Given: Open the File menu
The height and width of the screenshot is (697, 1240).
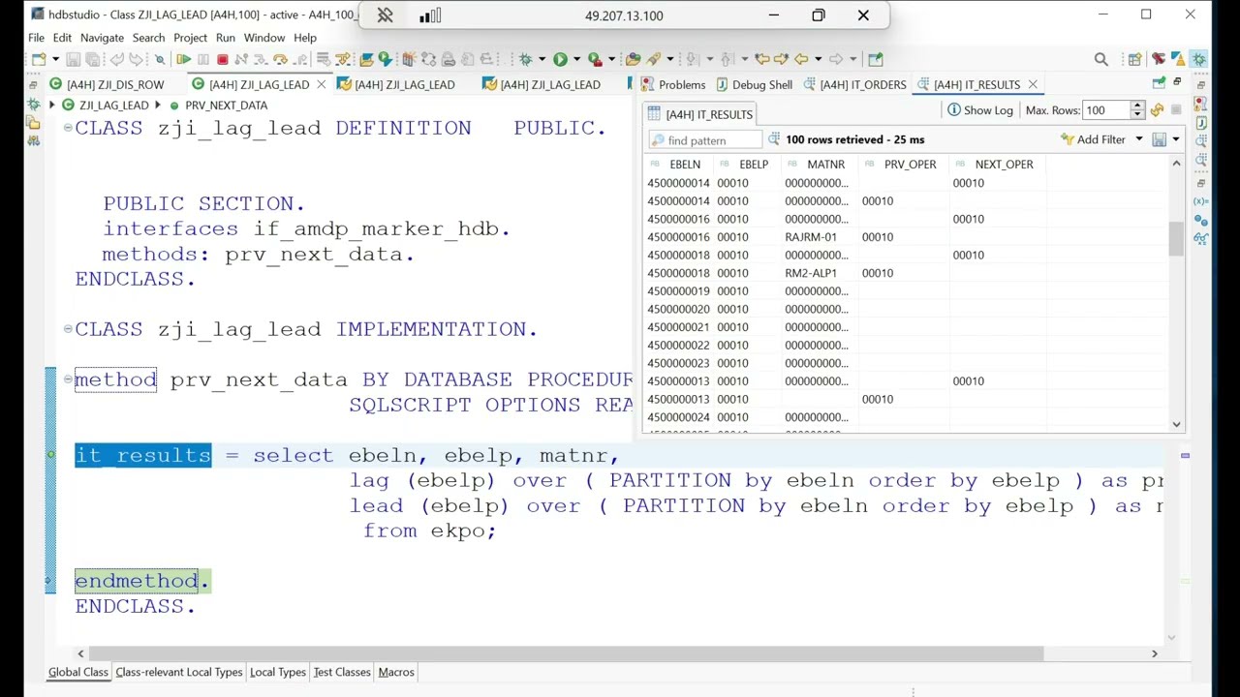Looking at the screenshot, I should pos(36,38).
